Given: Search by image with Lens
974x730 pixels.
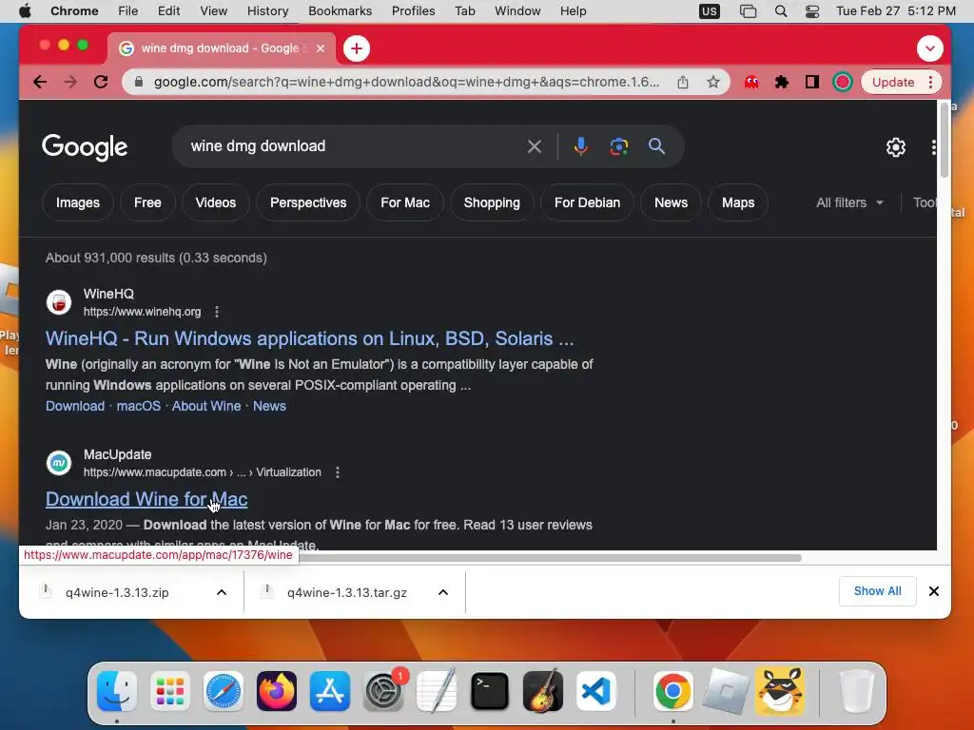Looking at the screenshot, I should click(618, 146).
